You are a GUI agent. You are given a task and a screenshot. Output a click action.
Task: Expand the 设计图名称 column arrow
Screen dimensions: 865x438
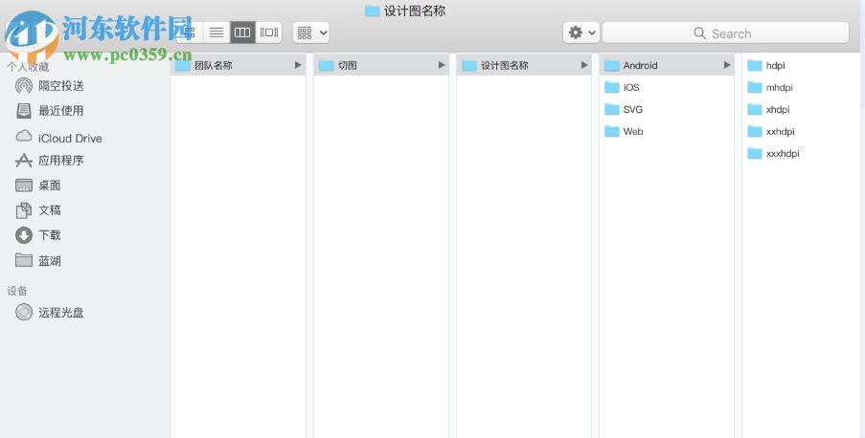tap(584, 66)
